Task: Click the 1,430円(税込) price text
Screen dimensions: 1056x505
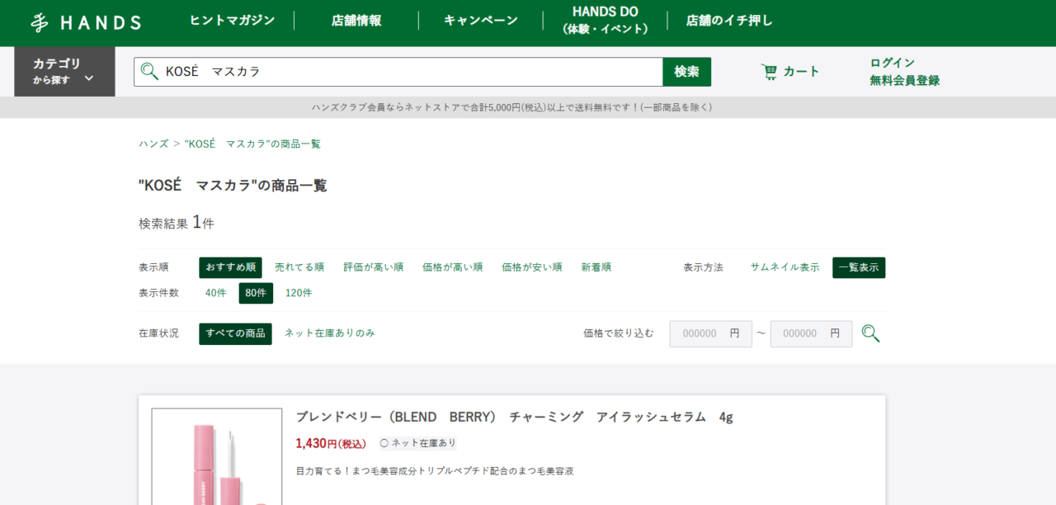Action: click(331, 443)
